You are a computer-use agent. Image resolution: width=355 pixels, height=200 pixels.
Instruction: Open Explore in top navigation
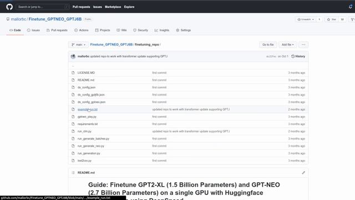click(x=129, y=7)
